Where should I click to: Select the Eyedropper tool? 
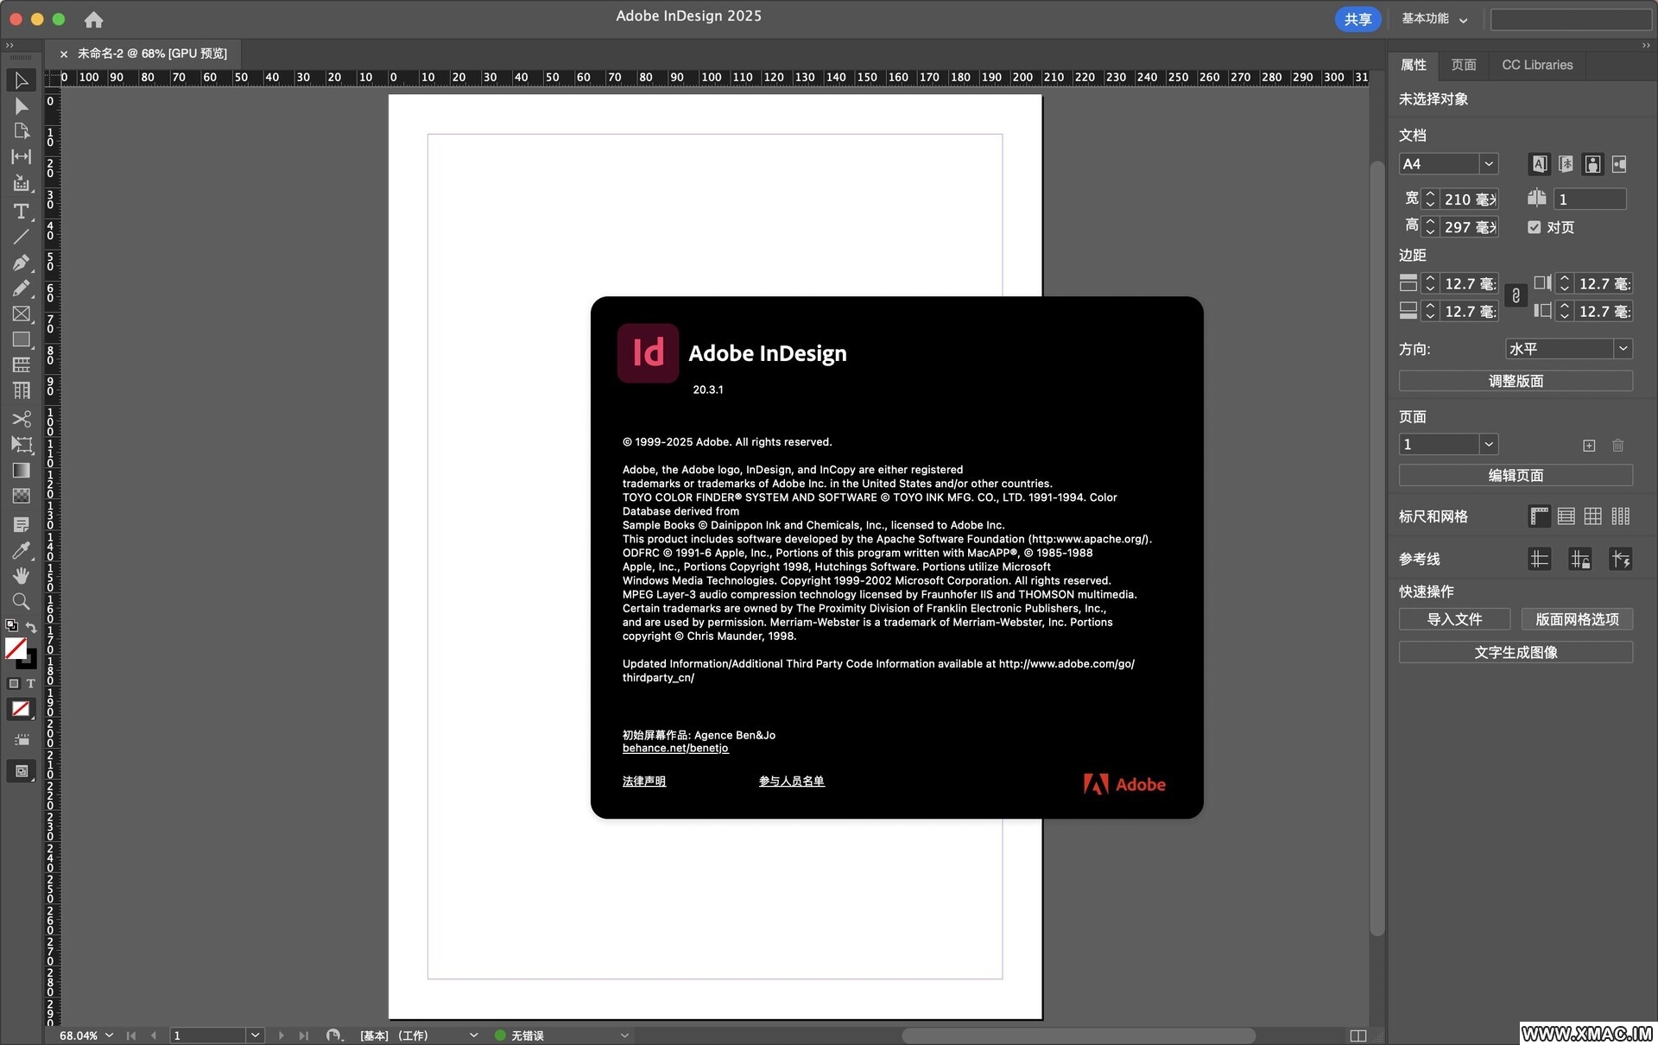click(x=22, y=550)
